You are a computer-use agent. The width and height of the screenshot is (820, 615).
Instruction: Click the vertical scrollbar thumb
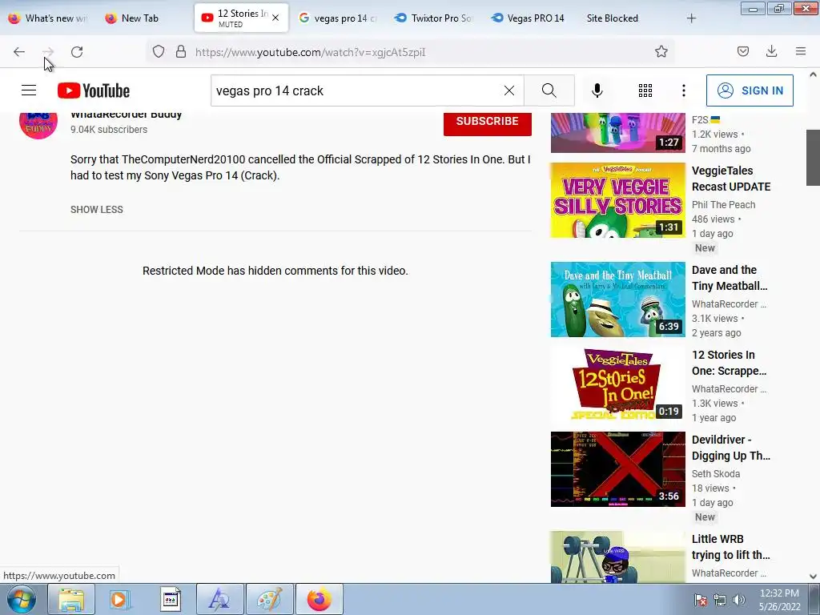tap(813, 158)
